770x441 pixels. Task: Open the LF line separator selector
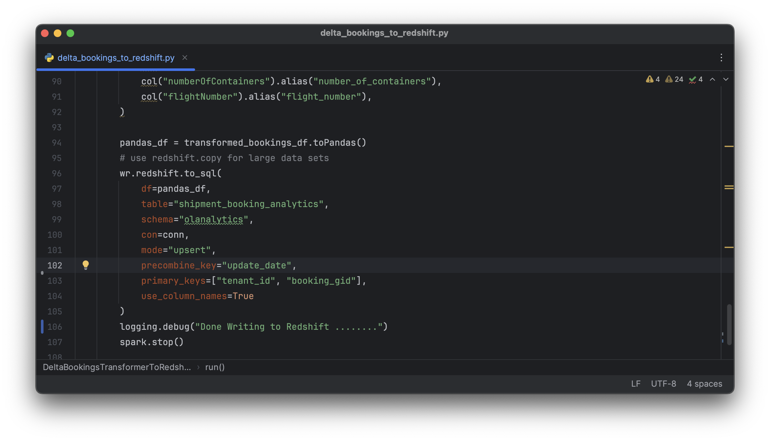(x=636, y=383)
